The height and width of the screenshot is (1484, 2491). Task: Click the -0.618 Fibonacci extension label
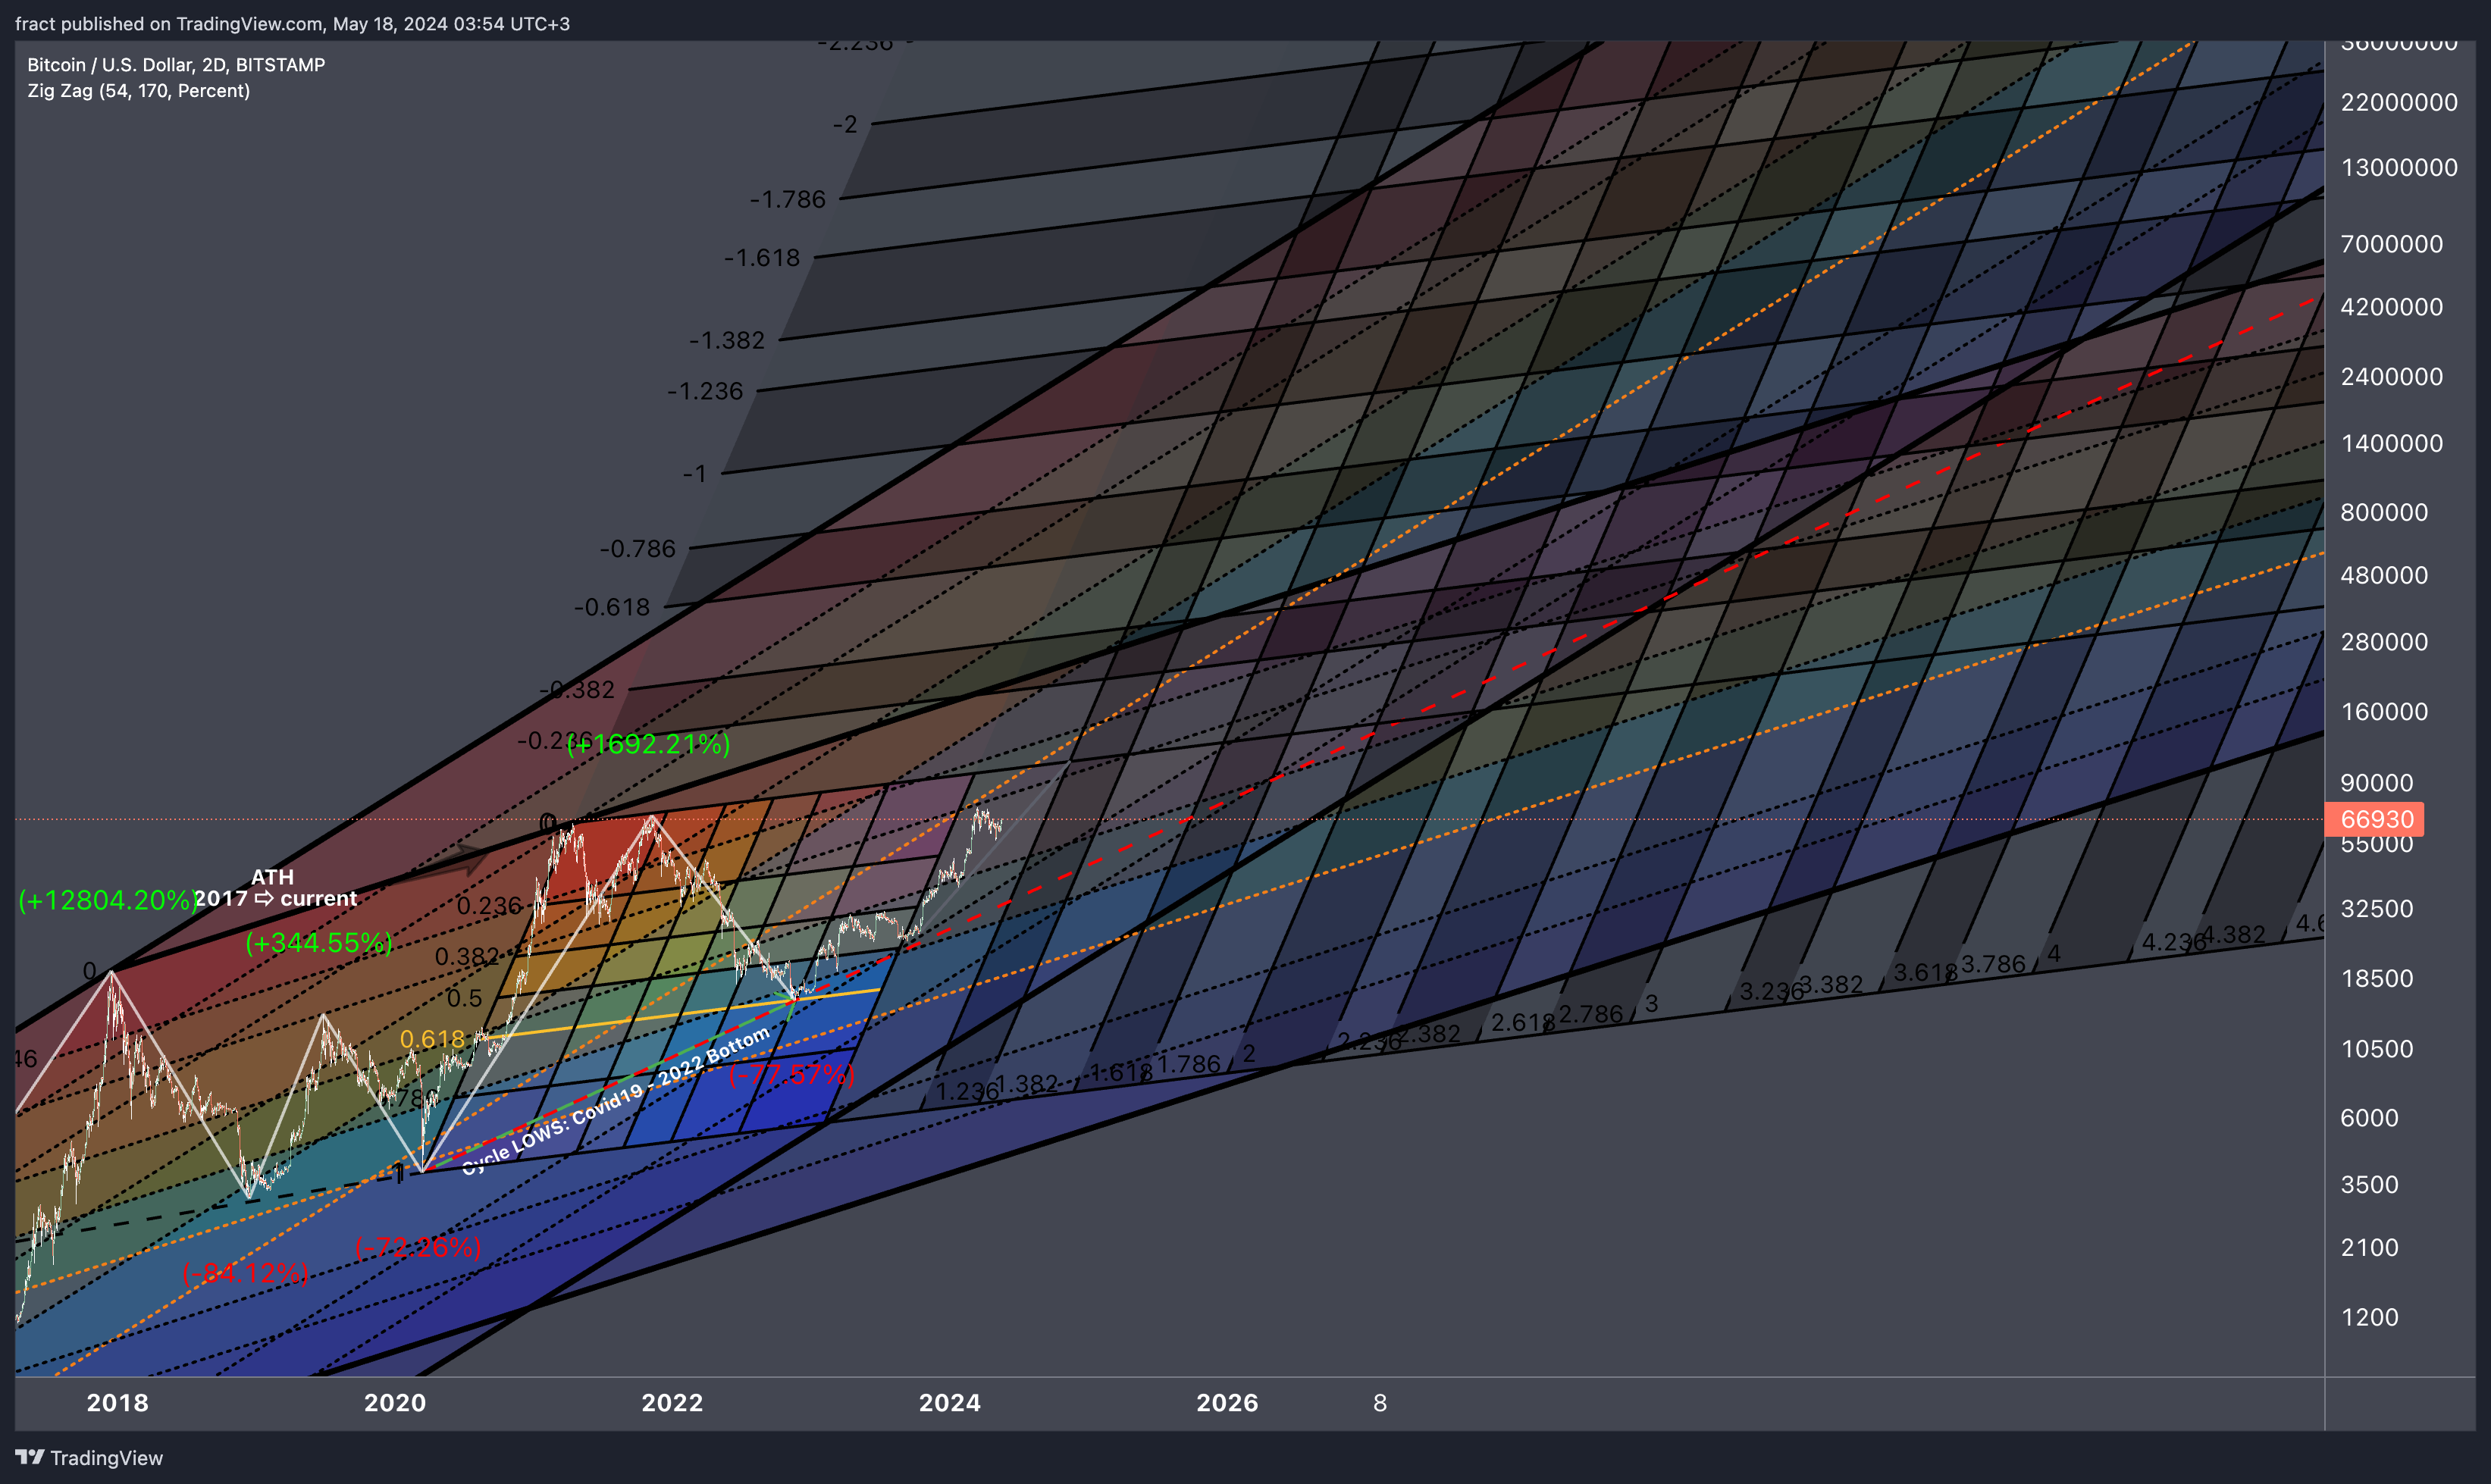tap(612, 607)
